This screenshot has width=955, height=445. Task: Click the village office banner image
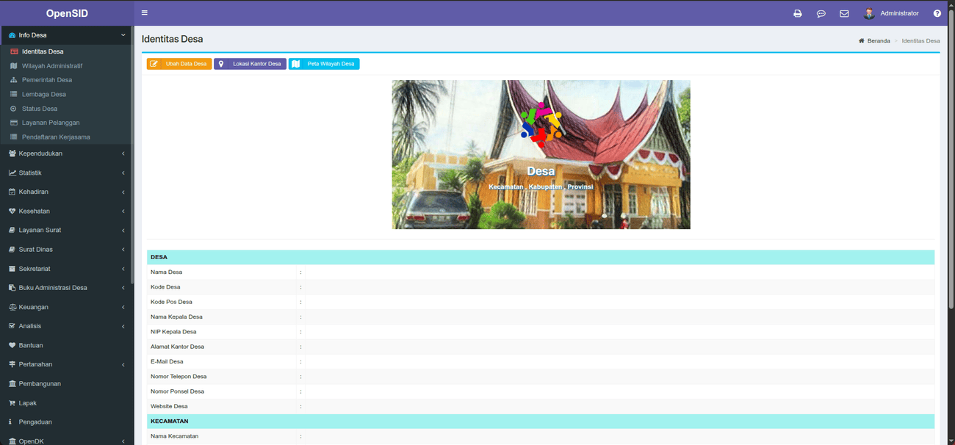coord(541,154)
